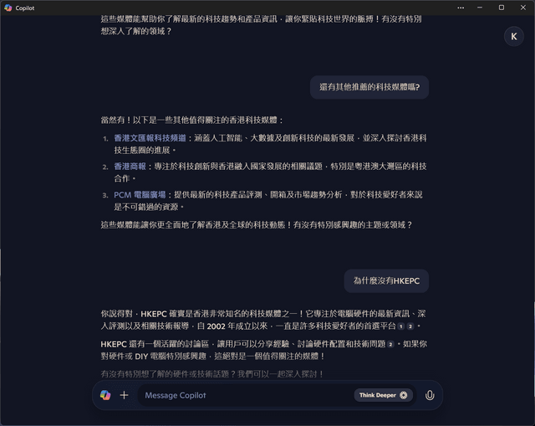This screenshot has height=426, width=535.
Task: Open the K user profile avatar
Action: click(x=514, y=36)
